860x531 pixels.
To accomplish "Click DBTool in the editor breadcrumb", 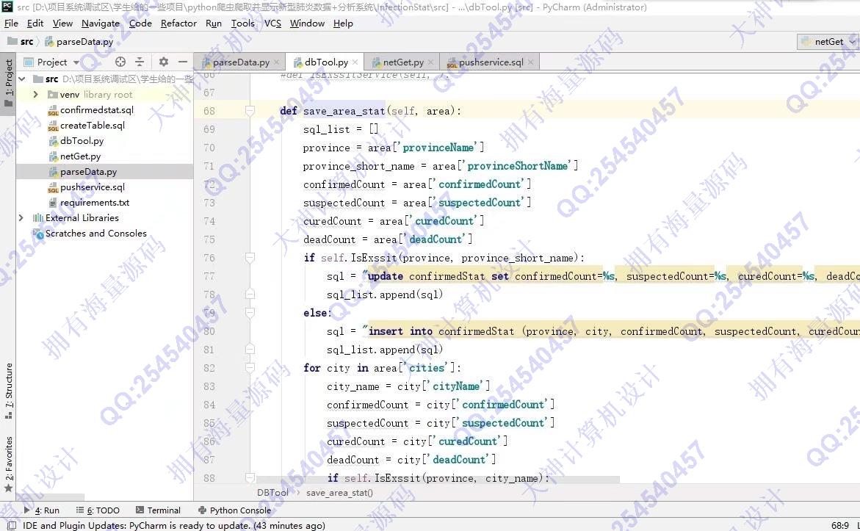I will 272,493.
